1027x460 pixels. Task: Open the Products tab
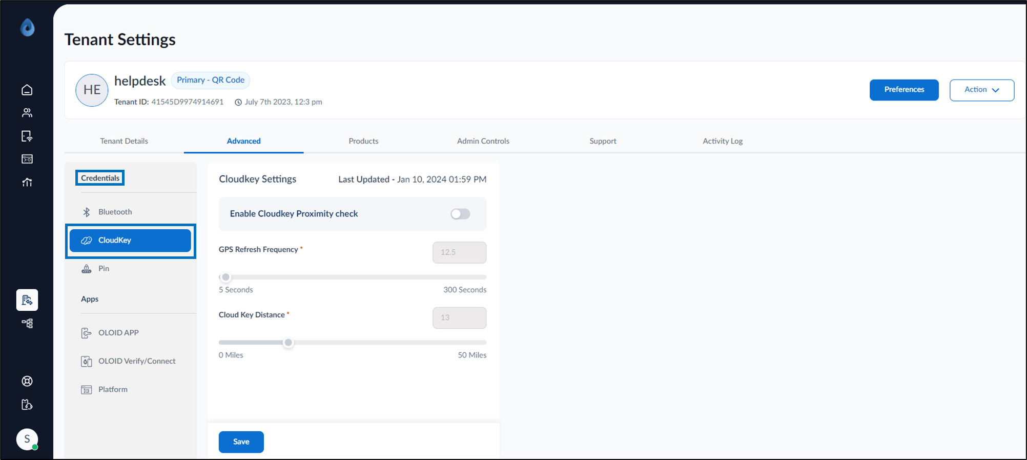pos(363,141)
